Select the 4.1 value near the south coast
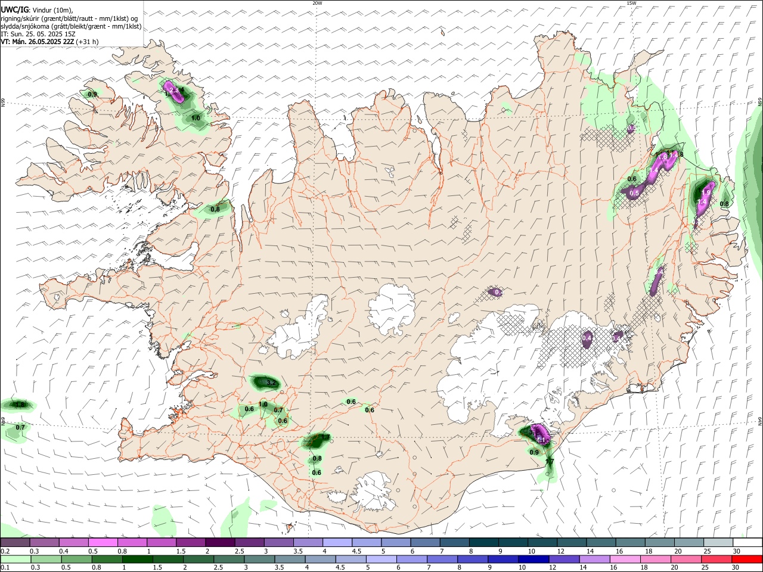This screenshot has width=763, height=572. (x=541, y=440)
